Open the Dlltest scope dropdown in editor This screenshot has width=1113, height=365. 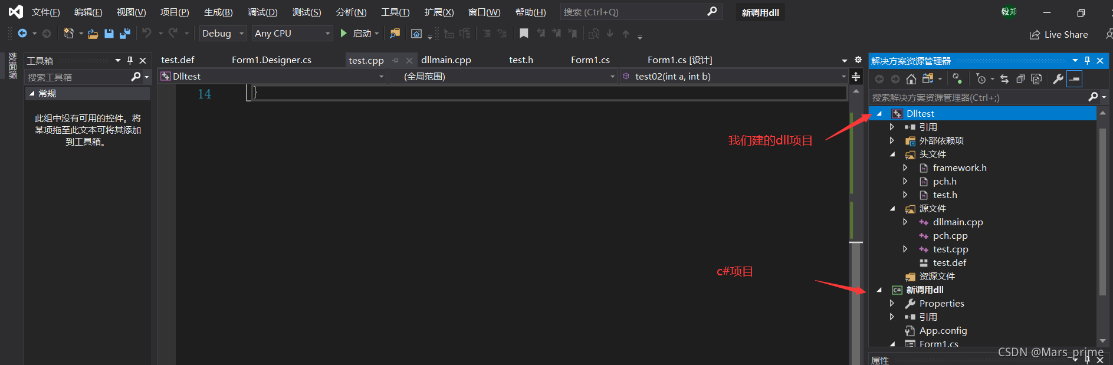[x=272, y=77]
